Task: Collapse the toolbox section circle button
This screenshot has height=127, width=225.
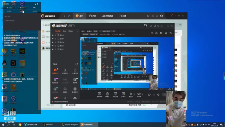Action: [x=76, y=64]
